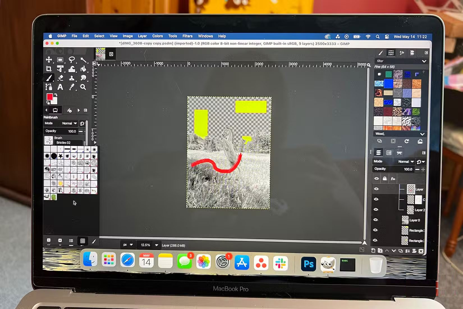Image resolution: width=463 pixels, height=309 pixels.
Task: Select the Fuzzy Select (magic wand) tool
Action: click(83, 60)
